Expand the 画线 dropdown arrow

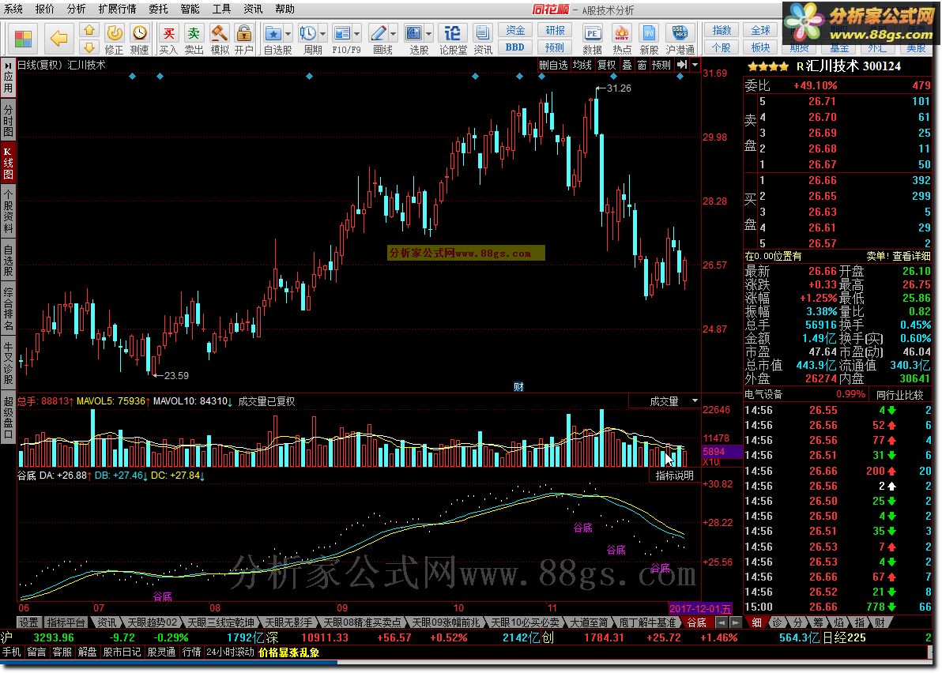(x=394, y=34)
